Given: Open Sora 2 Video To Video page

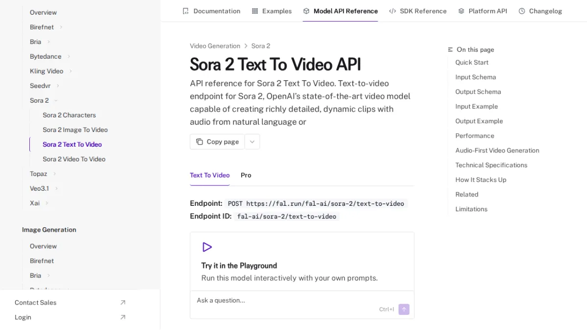Looking at the screenshot, I should (74, 159).
